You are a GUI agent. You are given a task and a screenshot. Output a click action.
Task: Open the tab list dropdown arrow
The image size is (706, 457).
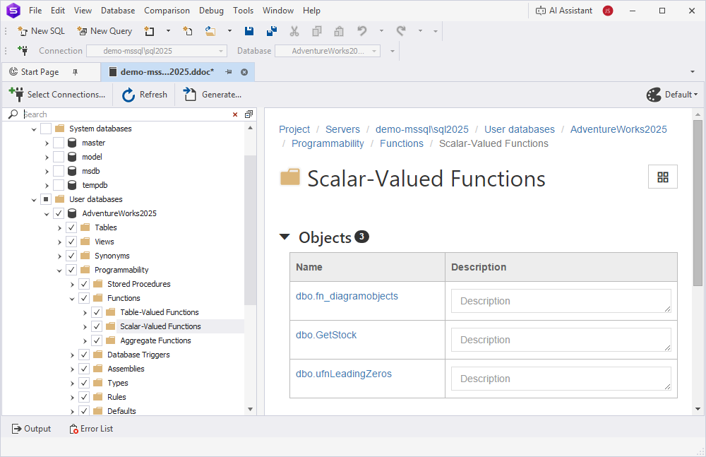[x=692, y=72]
